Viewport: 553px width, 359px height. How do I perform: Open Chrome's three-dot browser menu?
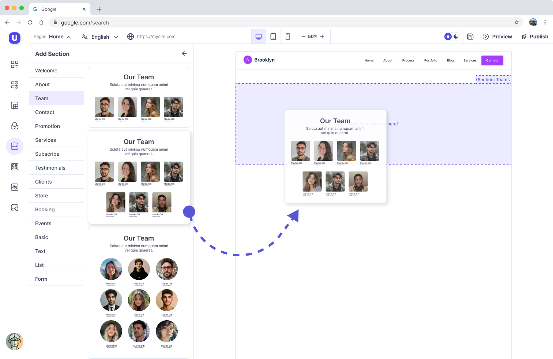point(545,22)
